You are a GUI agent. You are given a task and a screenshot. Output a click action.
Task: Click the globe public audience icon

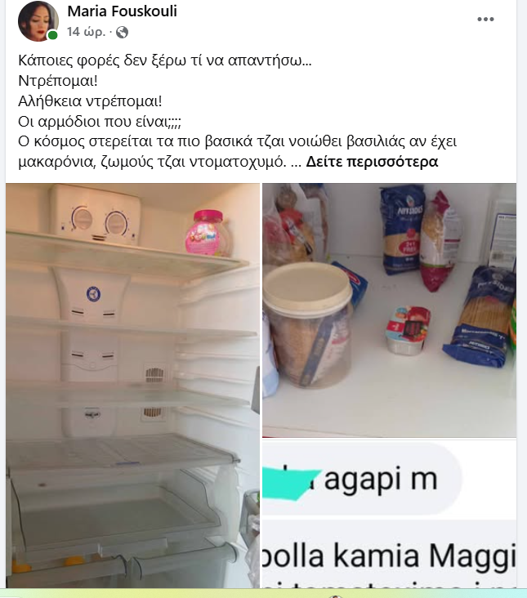tap(122, 33)
